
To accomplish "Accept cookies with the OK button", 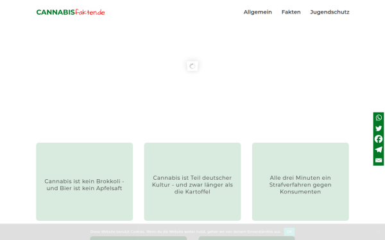I will [289, 232].
